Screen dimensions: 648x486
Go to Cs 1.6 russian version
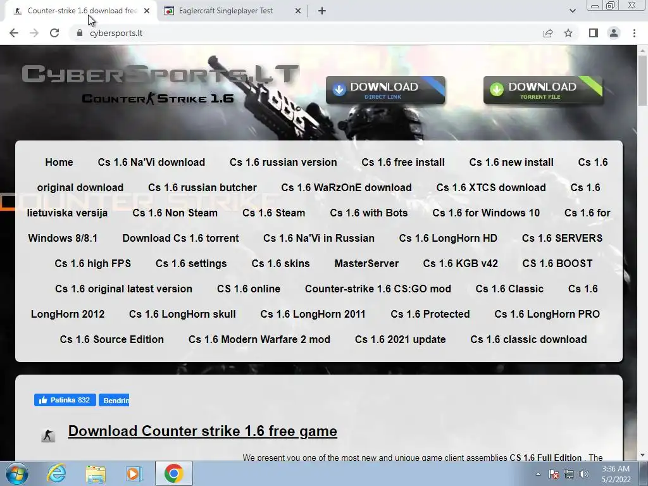283,163
